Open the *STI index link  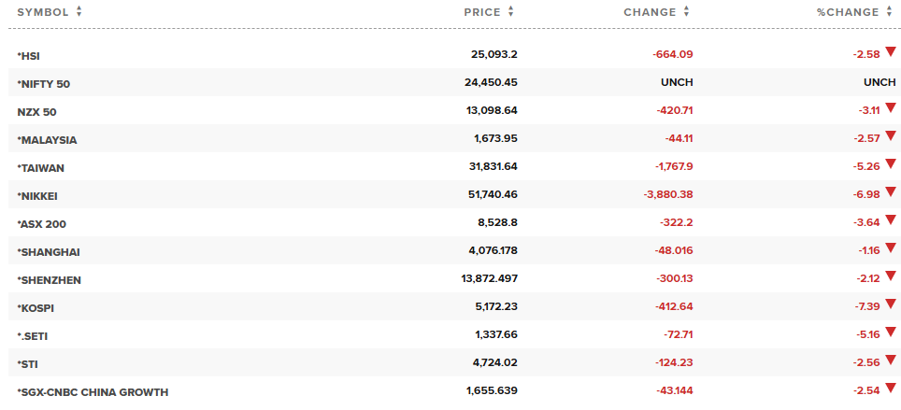pos(27,364)
